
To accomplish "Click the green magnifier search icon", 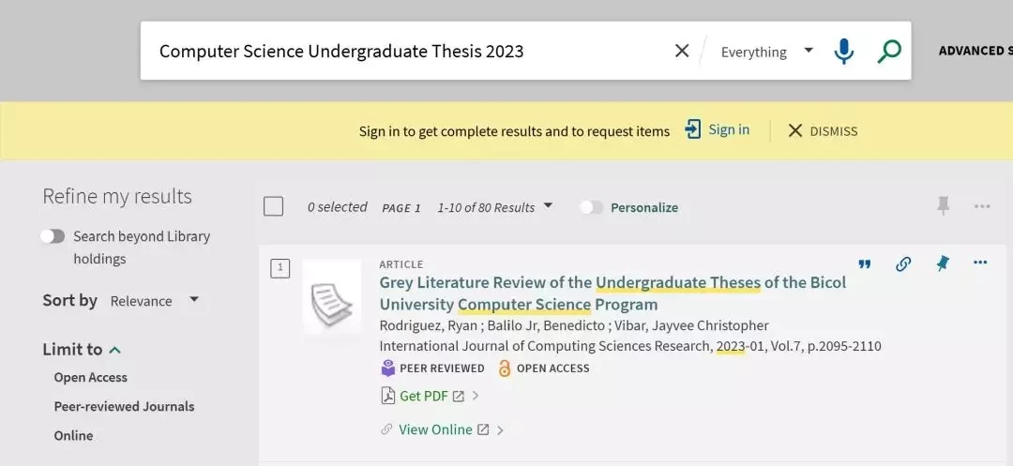I will [x=889, y=51].
